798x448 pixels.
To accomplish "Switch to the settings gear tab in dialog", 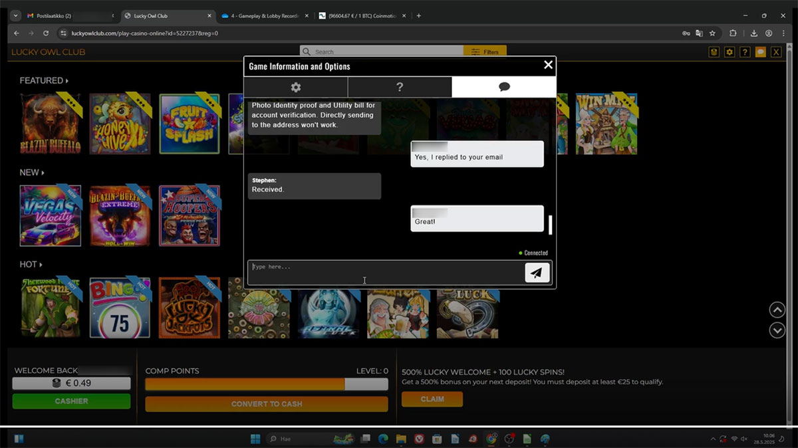I will pos(296,87).
